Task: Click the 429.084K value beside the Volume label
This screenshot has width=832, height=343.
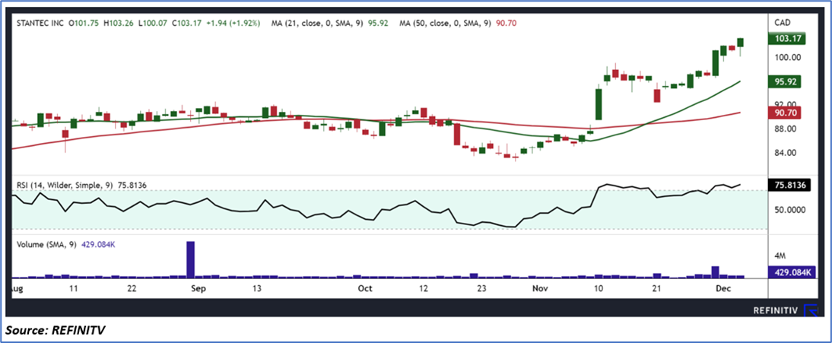Action: point(97,244)
